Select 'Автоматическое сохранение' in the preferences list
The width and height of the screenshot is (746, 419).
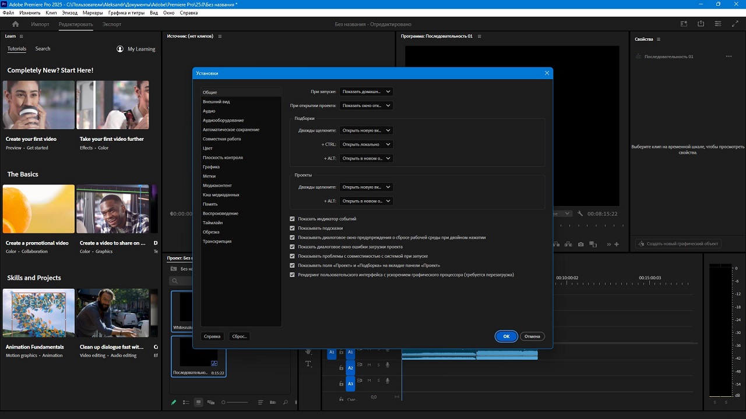click(231, 130)
